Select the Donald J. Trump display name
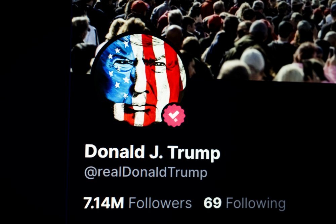 (152, 152)
